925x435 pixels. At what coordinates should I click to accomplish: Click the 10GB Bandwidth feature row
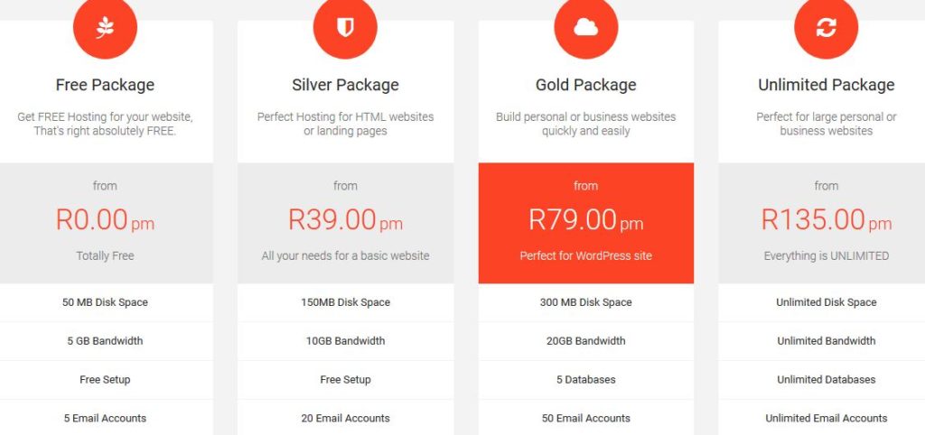point(346,341)
